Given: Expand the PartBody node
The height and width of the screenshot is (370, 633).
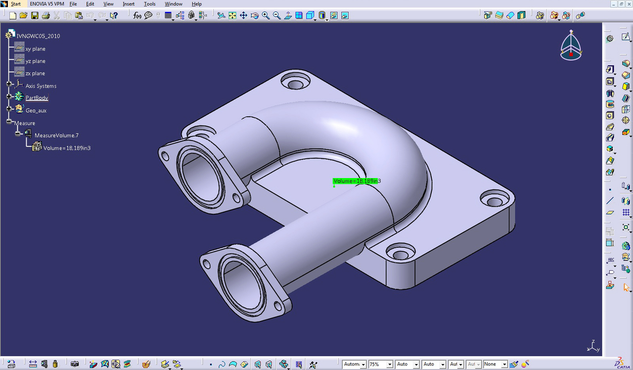Looking at the screenshot, I should click(9, 96).
